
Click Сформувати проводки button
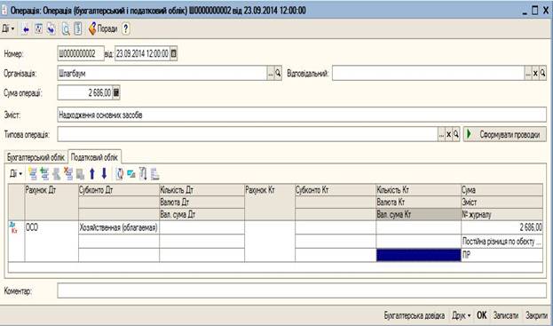click(505, 134)
